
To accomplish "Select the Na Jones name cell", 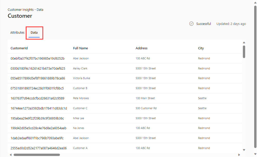I will (x=78, y=128).
